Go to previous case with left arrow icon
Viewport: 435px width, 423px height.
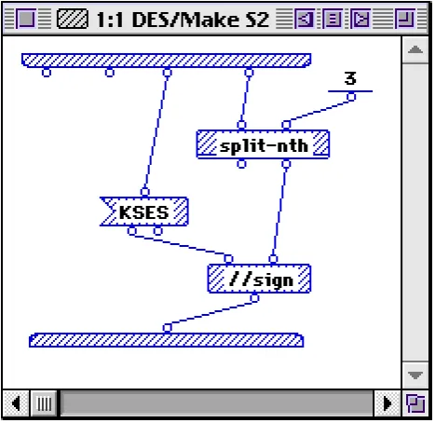coord(305,19)
